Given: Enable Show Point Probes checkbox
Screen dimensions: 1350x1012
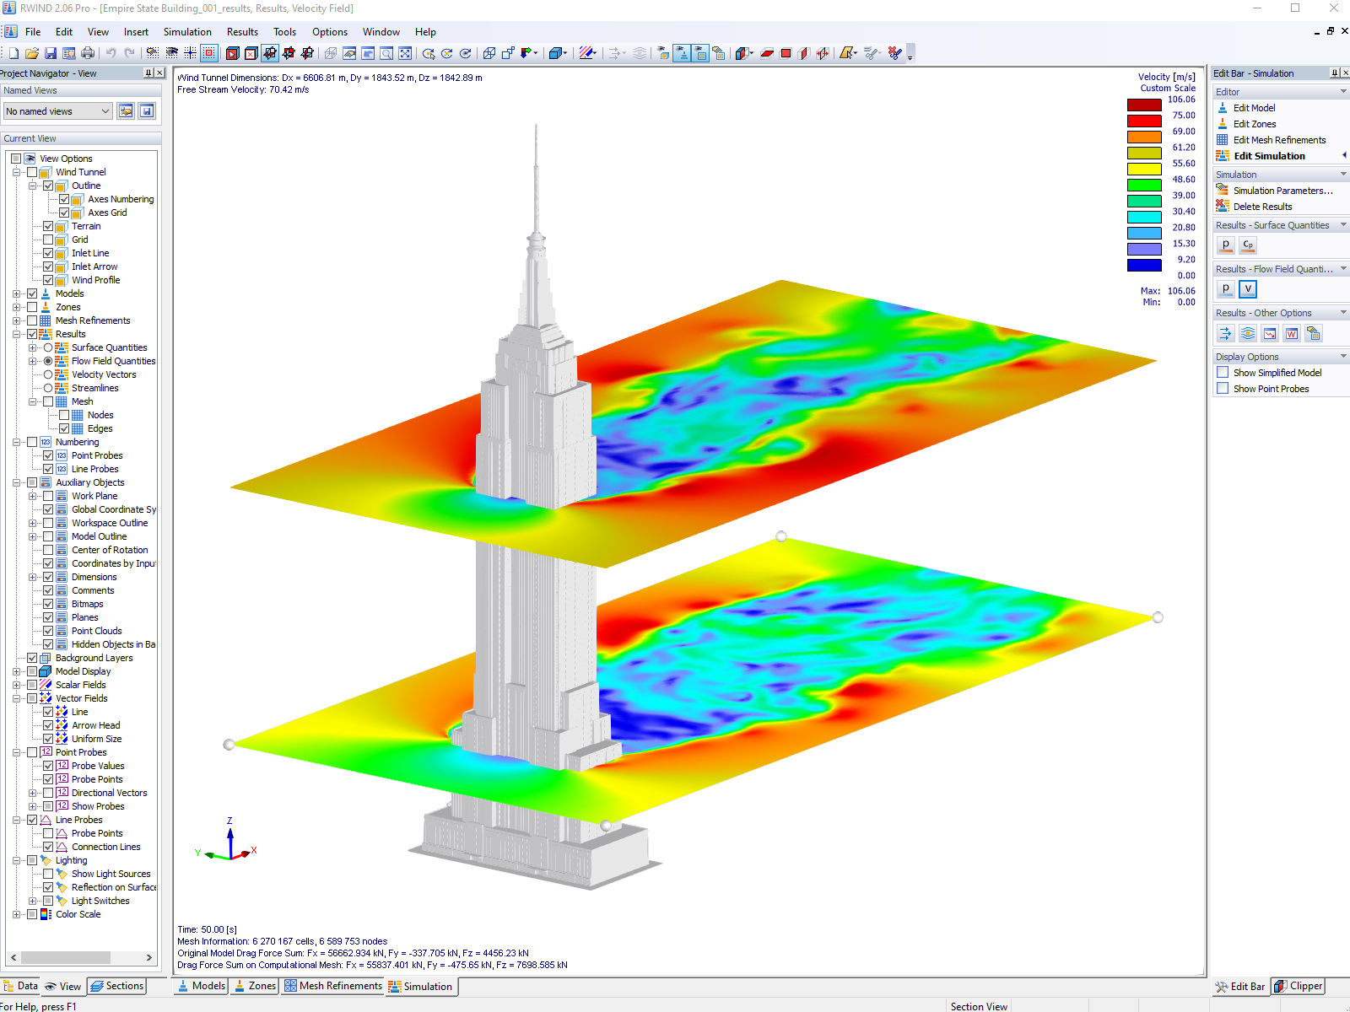Looking at the screenshot, I should point(1223,389).
